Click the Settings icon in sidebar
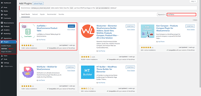Screen dimensions: 201x96 [2, 63]
